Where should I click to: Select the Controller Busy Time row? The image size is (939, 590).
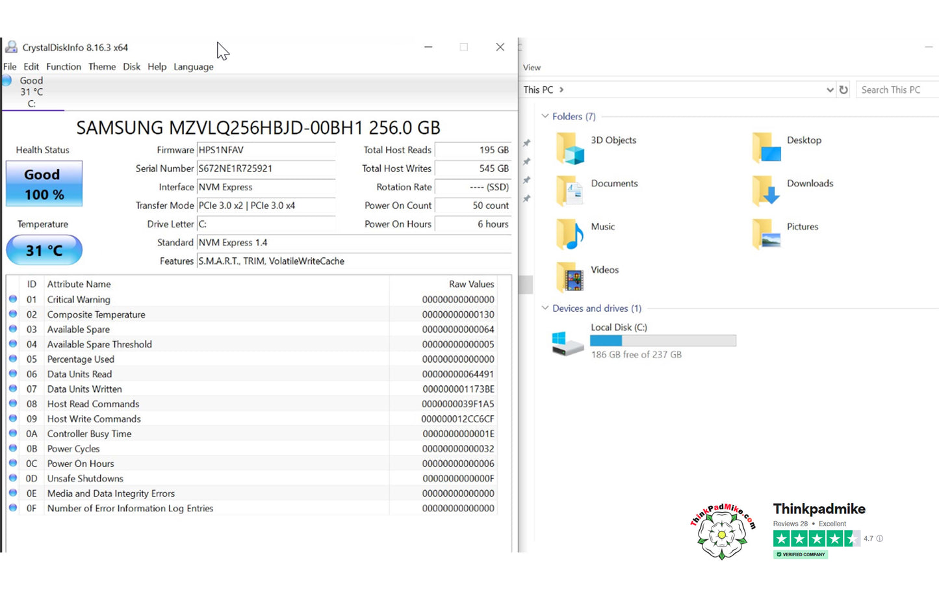252,434
